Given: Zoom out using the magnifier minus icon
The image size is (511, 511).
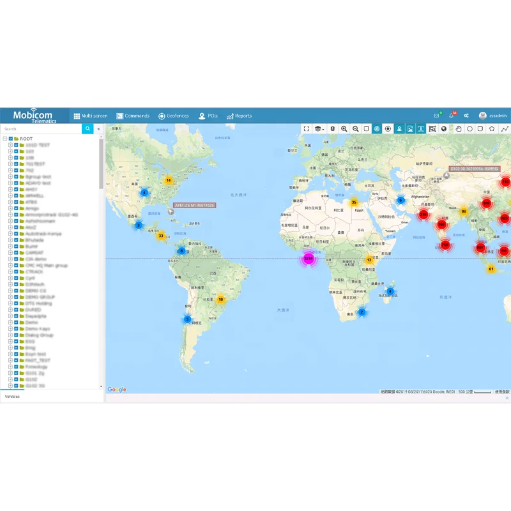Looking at the screenshot, I should pos(356,128).
